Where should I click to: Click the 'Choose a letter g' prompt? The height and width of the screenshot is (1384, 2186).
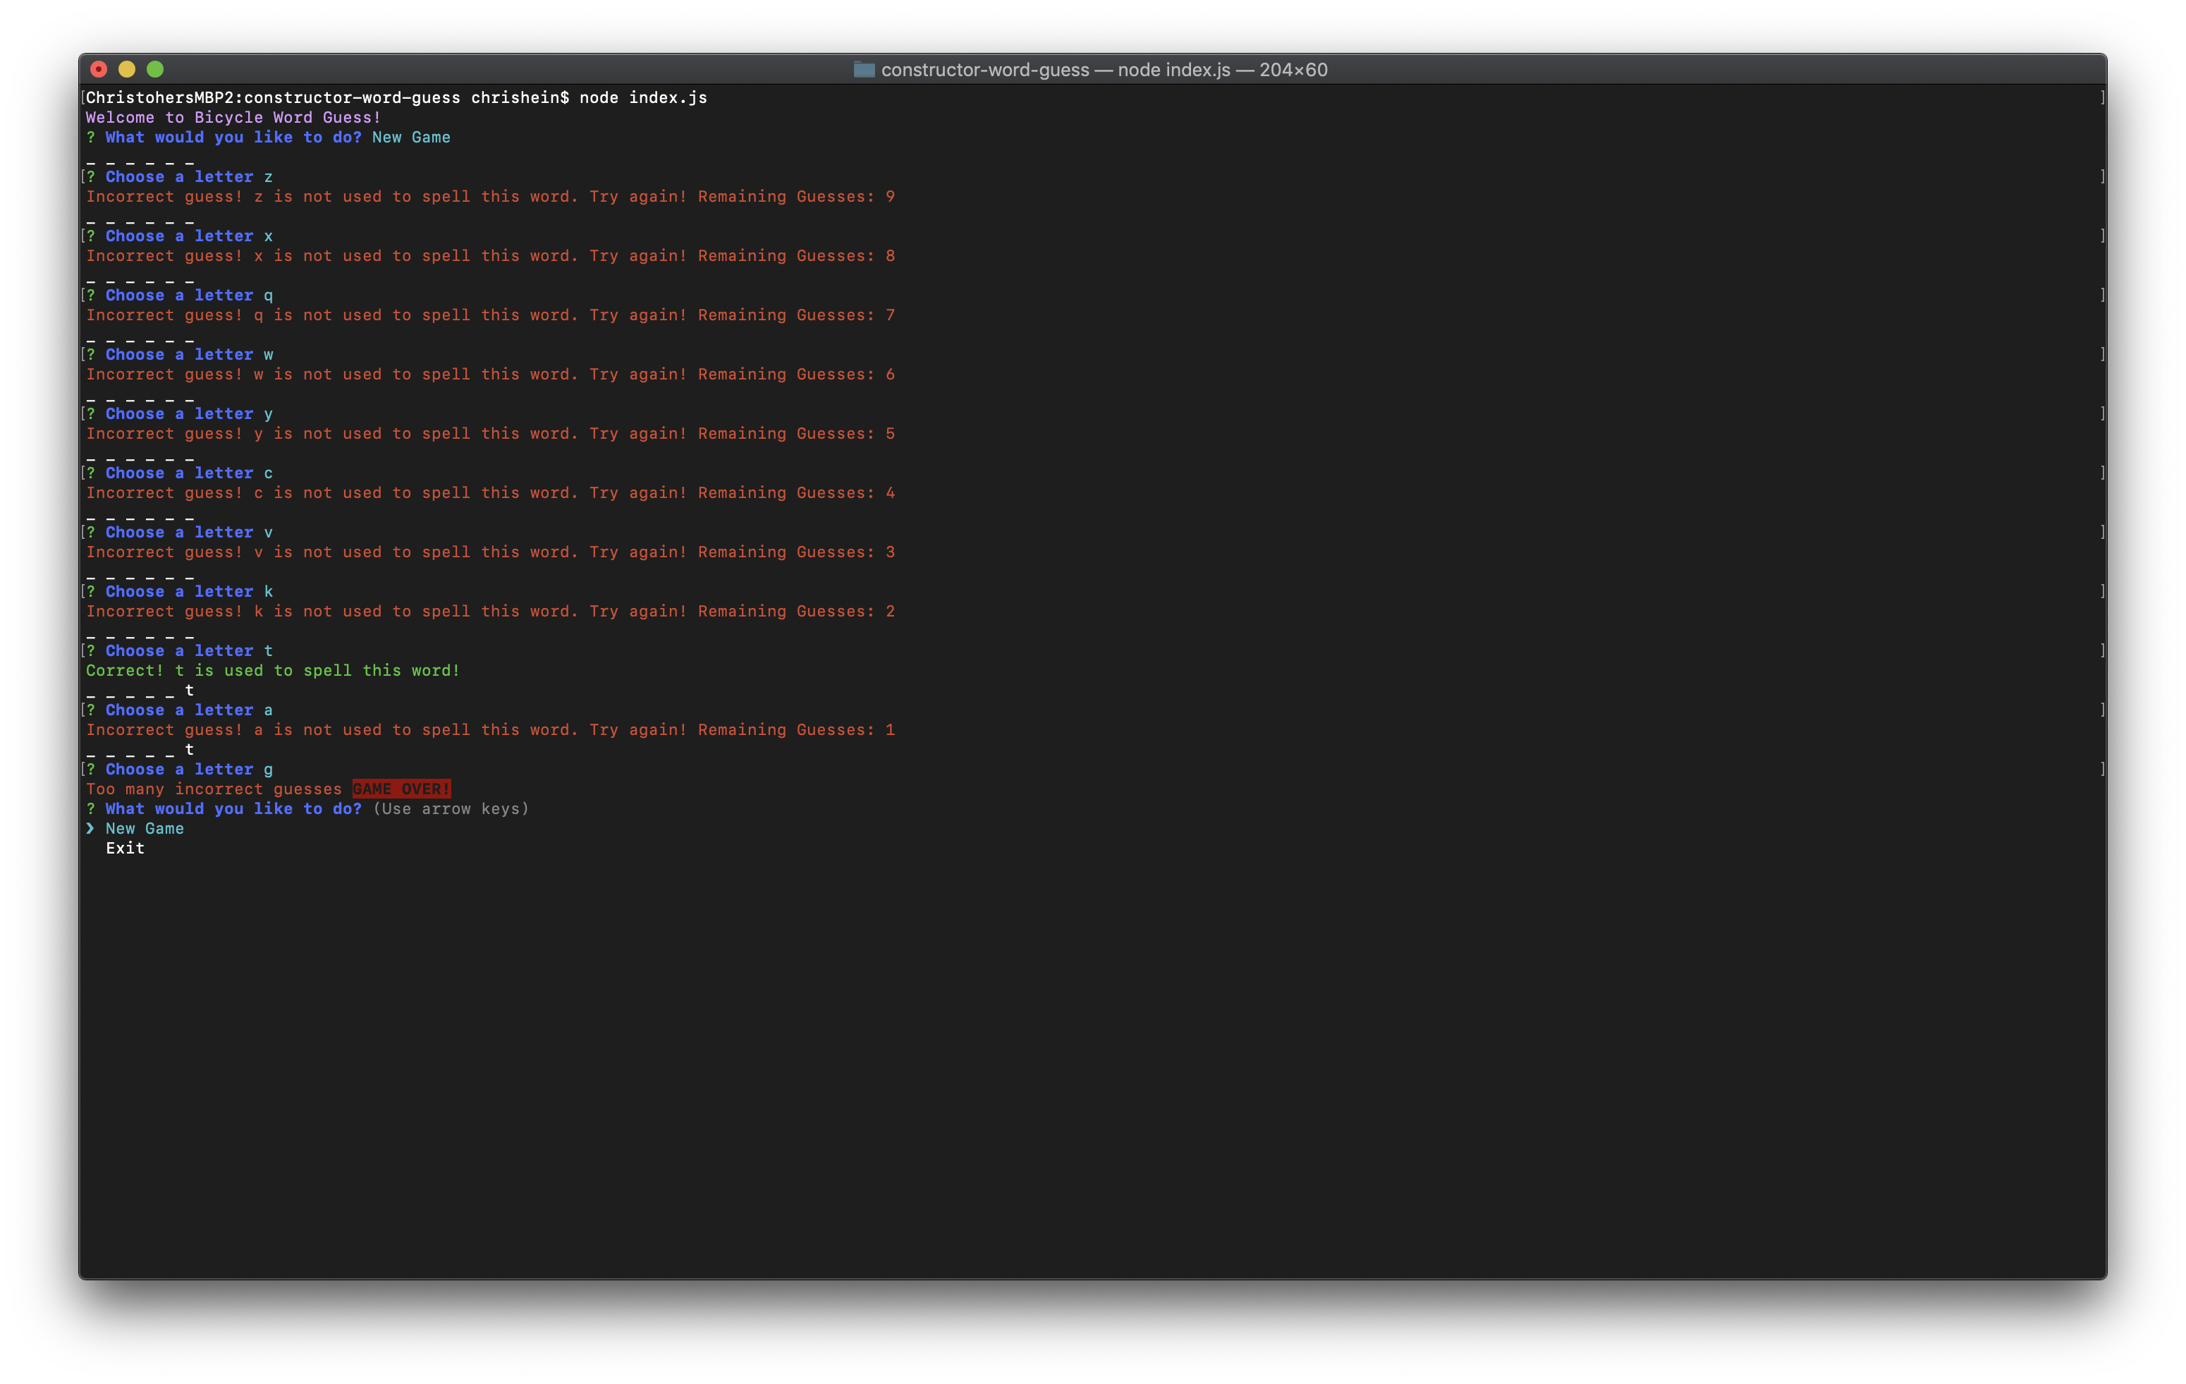tap(188, 769)
